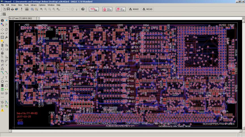Select the Info tool
The width and height of the screenshot is (245, 137).
point(2,20)
